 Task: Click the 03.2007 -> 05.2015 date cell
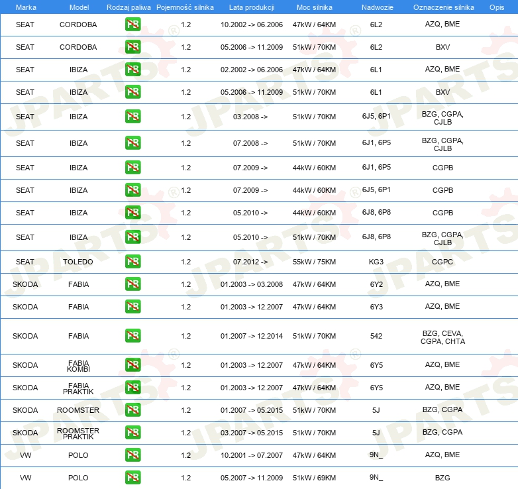252,433
